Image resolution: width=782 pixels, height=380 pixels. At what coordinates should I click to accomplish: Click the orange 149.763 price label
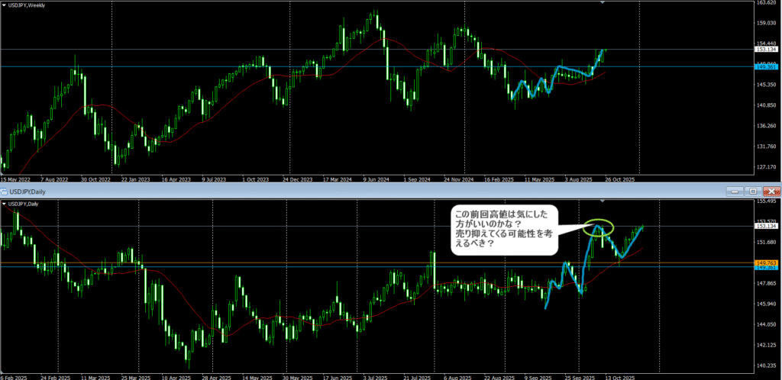766,262
